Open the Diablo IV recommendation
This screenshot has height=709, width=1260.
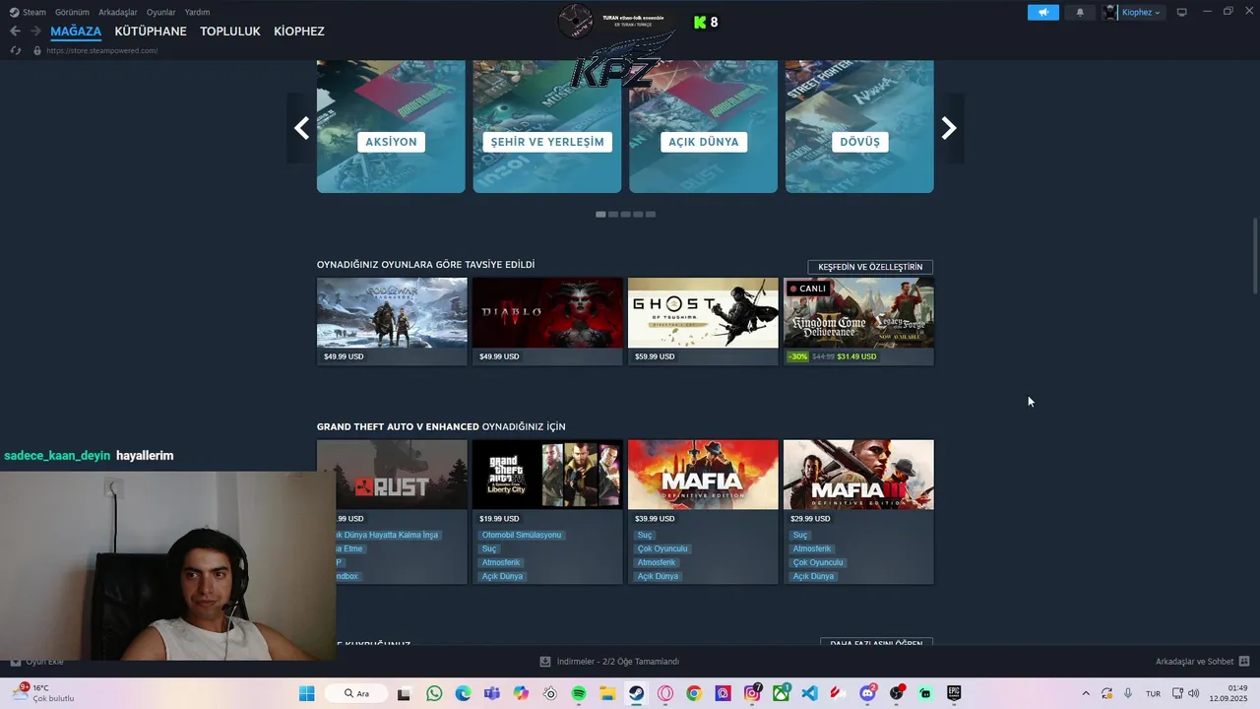click(547, 321)
